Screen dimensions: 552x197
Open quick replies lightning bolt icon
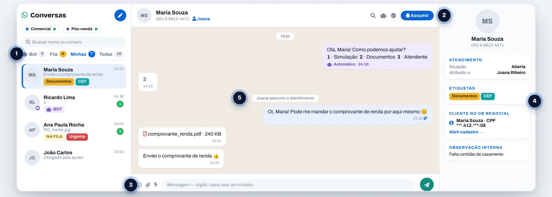click(x=156, y=185)
